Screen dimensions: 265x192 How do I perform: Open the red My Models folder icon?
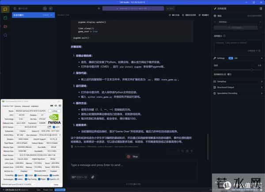coord(5,26)
